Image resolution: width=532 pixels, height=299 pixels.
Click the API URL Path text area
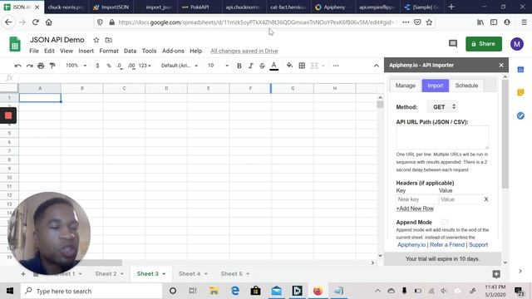click(x=442, y=137)
